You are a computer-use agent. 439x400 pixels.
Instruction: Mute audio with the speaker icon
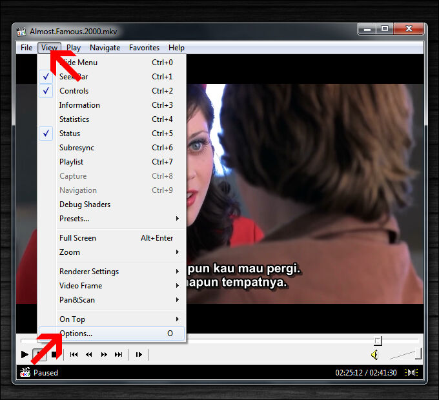tap(375, 355)
